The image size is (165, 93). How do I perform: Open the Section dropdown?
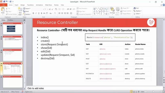[27, 14]
